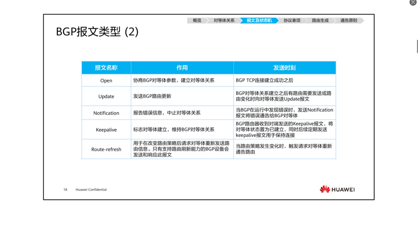This screenshot has width=418, height=232.
Task: Click the cell 当路由策略发生变化时 send-time
Action: click(285, 149)
